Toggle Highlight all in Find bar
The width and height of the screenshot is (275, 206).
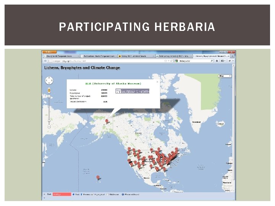99,195
